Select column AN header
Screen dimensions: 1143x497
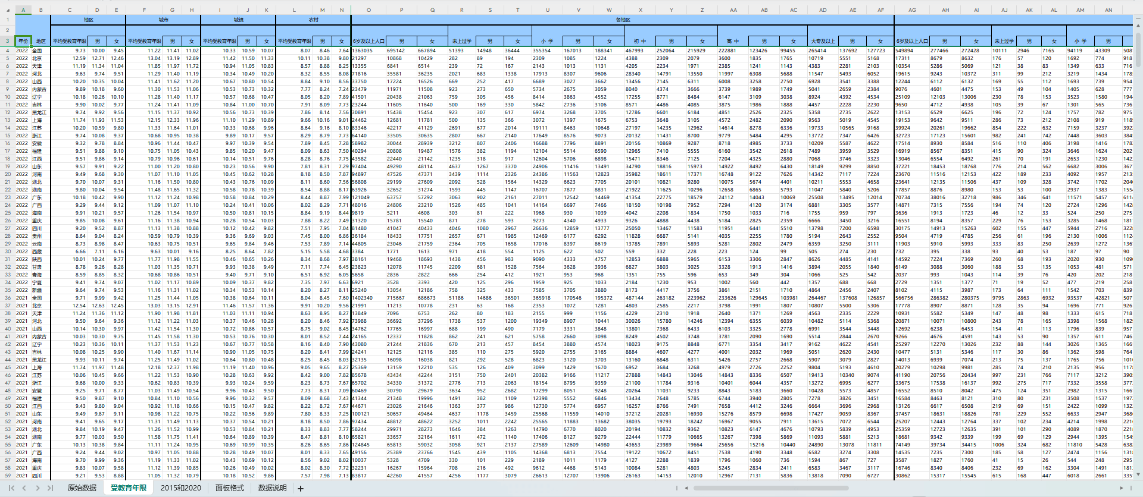coord(1108,10)
